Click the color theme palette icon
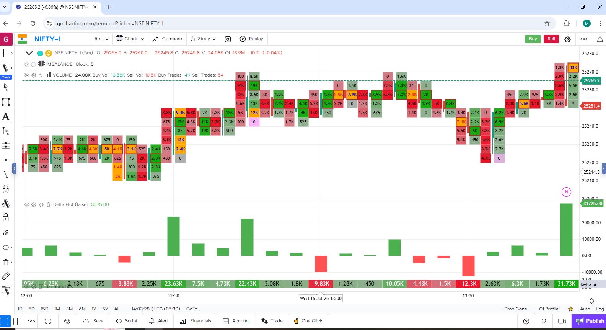 click(x=67, y=321)
